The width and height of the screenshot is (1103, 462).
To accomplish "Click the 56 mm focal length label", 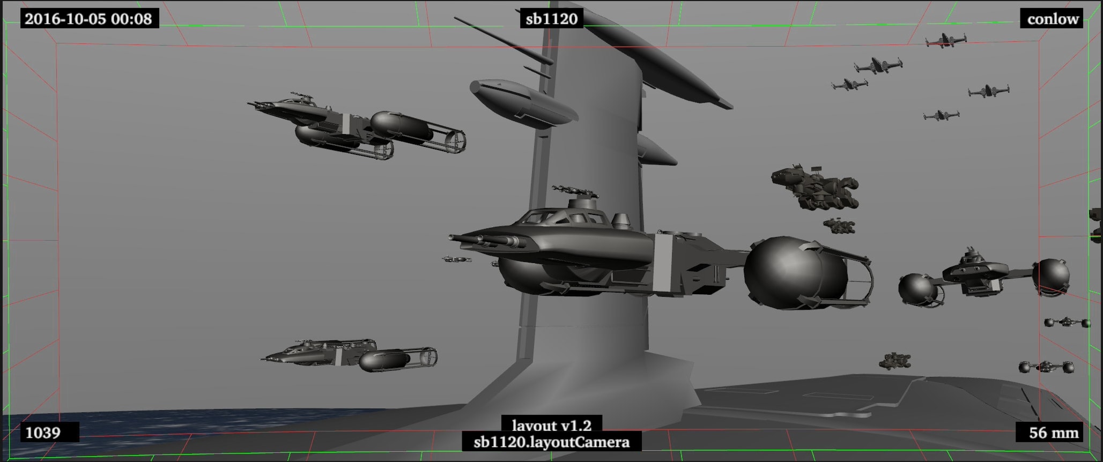I will pos(1049,432).
